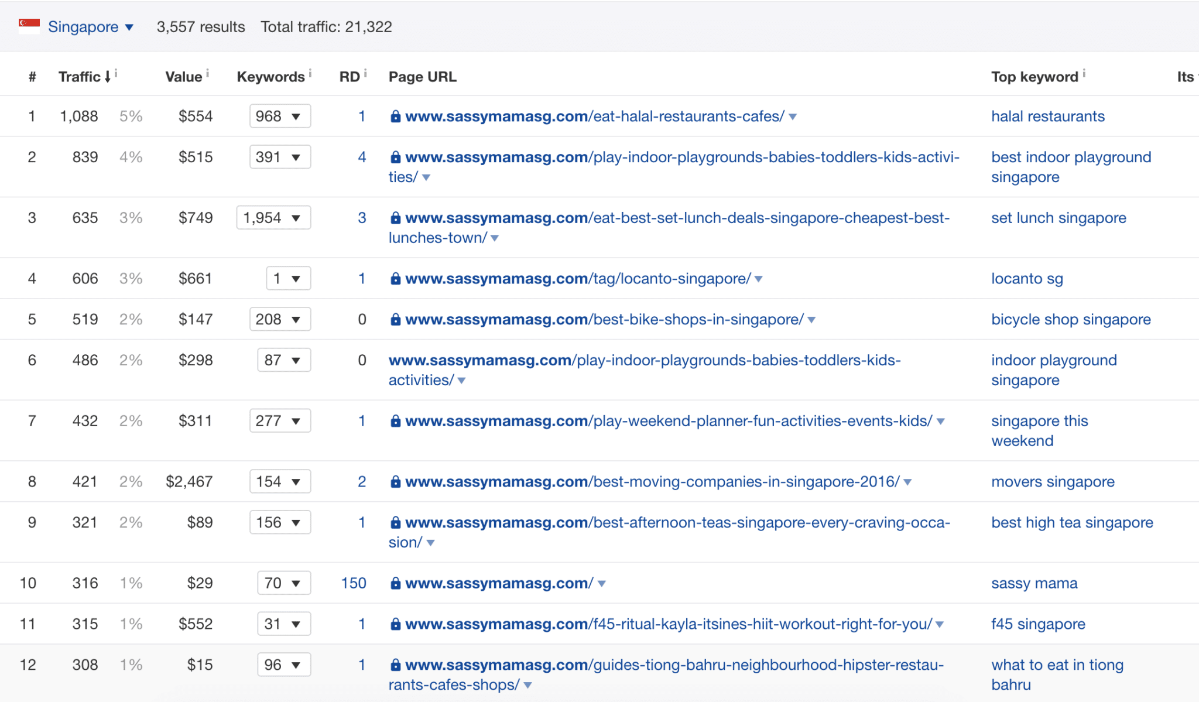This screenshot has width=1199, height=702.
Task: Click the lock icon beside the homepage URL
Action: pos(396,583)
